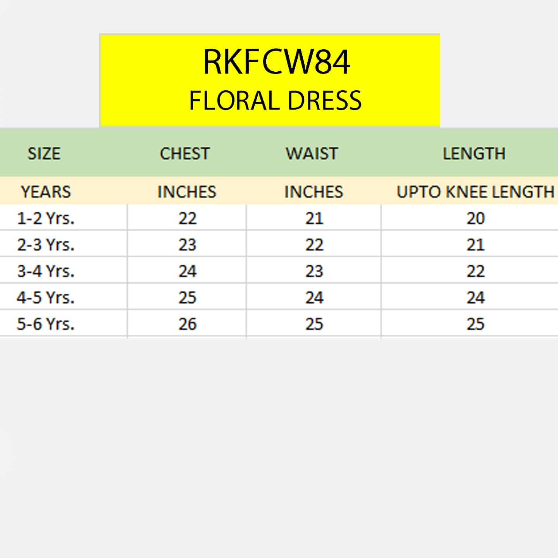The image size is (558, 558).
Task: Click length value 24 for 4-5 Yrs.
Action: 476,298
